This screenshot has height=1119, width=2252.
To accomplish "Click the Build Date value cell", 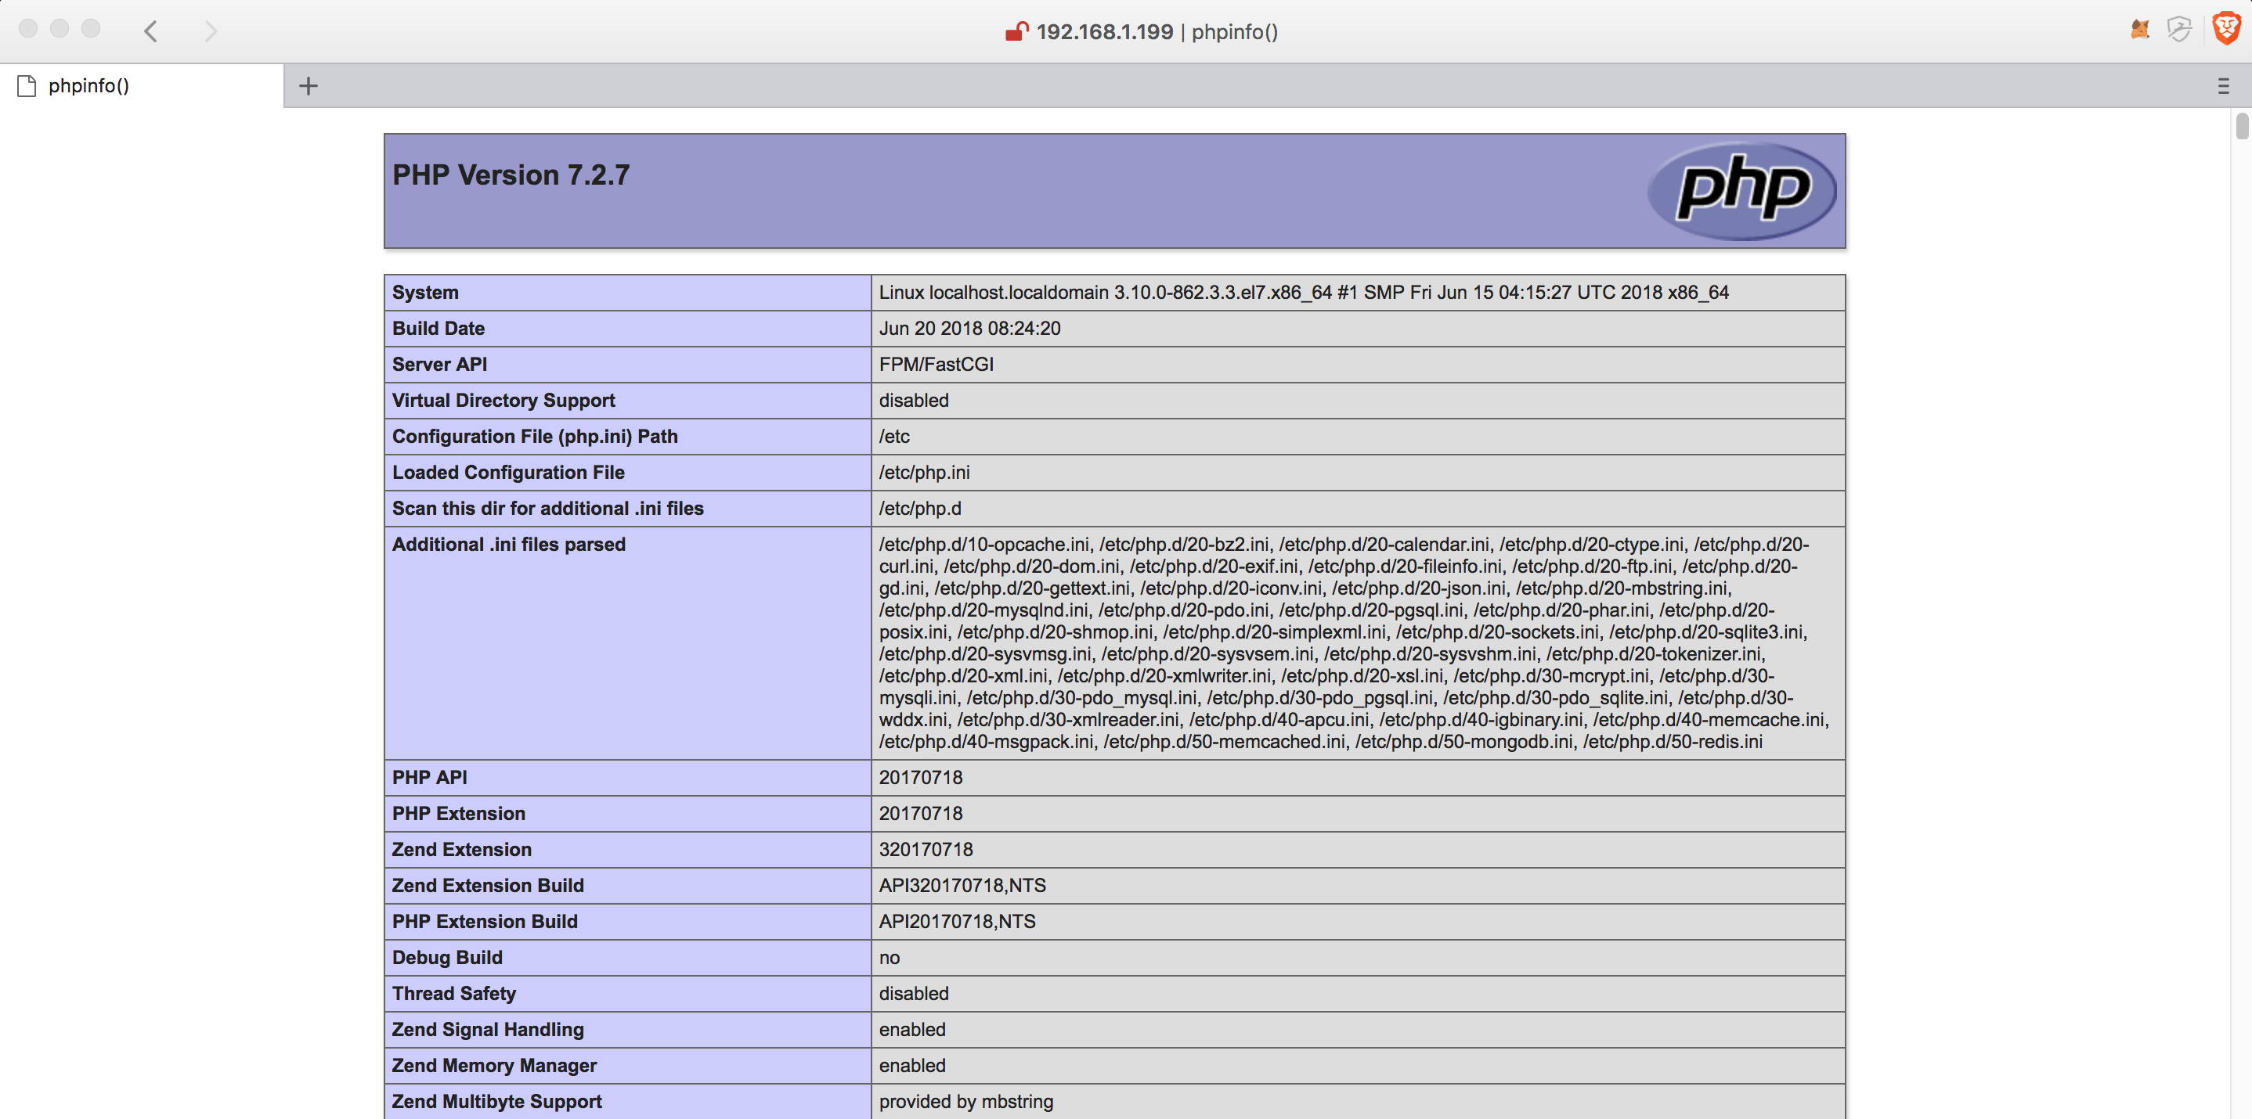I will point(1358,329).
